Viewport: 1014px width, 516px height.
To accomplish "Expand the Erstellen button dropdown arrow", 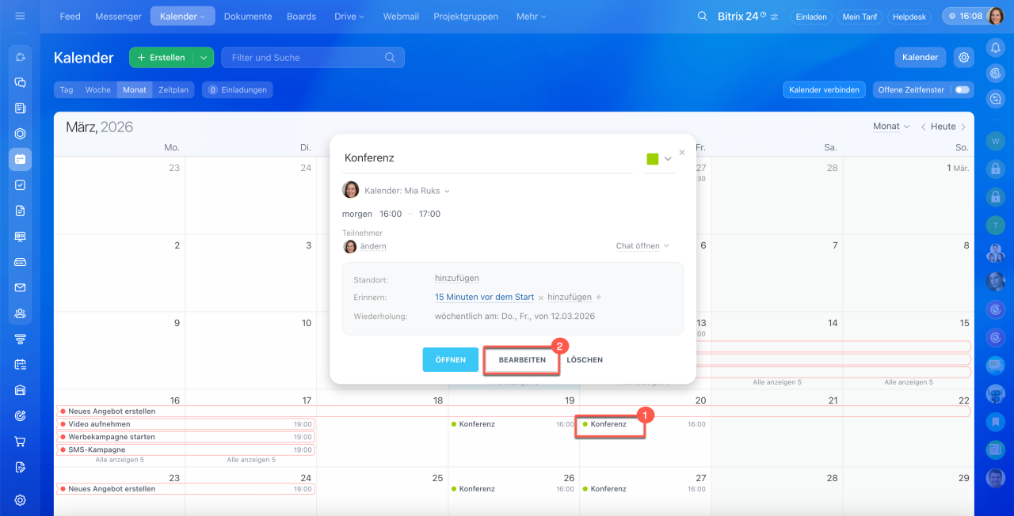I will click(x=204, y=58).
